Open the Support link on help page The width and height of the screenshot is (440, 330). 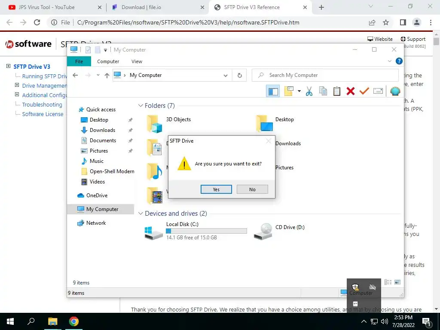coord(413,39)
